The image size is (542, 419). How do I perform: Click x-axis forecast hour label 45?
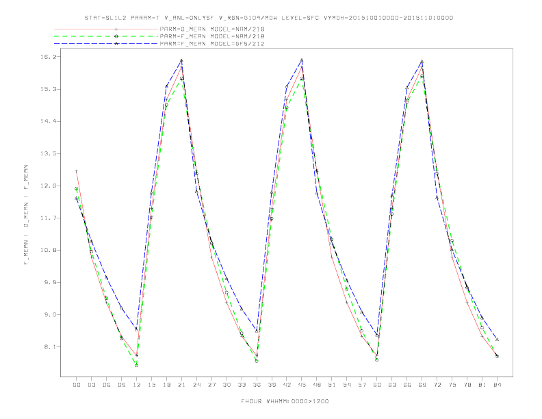click(302, 385)
